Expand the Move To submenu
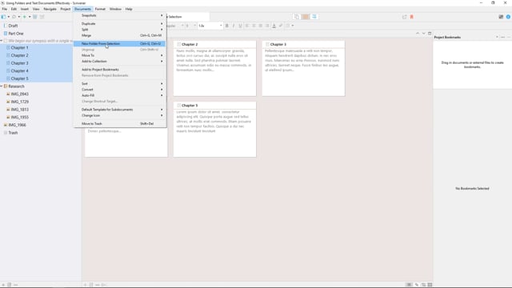Viewport: 512px width, 288px height. 119,55
